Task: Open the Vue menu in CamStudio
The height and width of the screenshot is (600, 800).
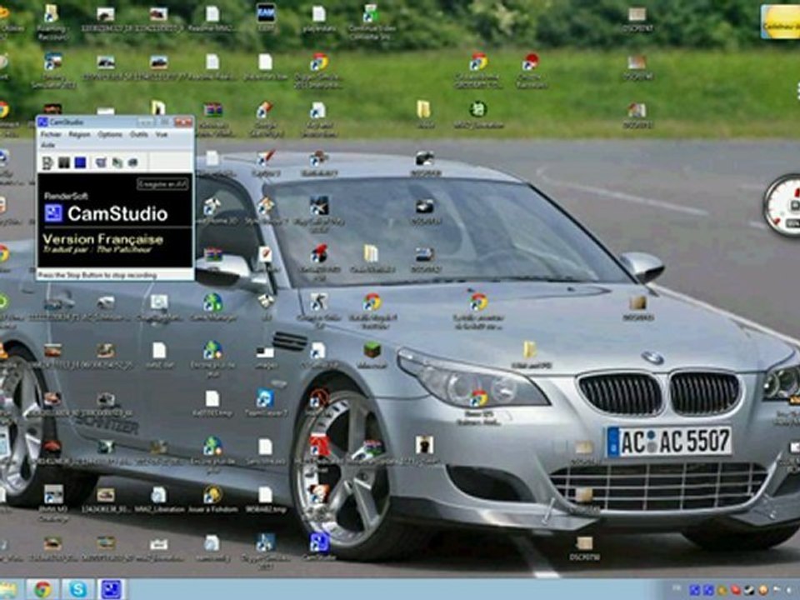Action: (x=162, y=134)
